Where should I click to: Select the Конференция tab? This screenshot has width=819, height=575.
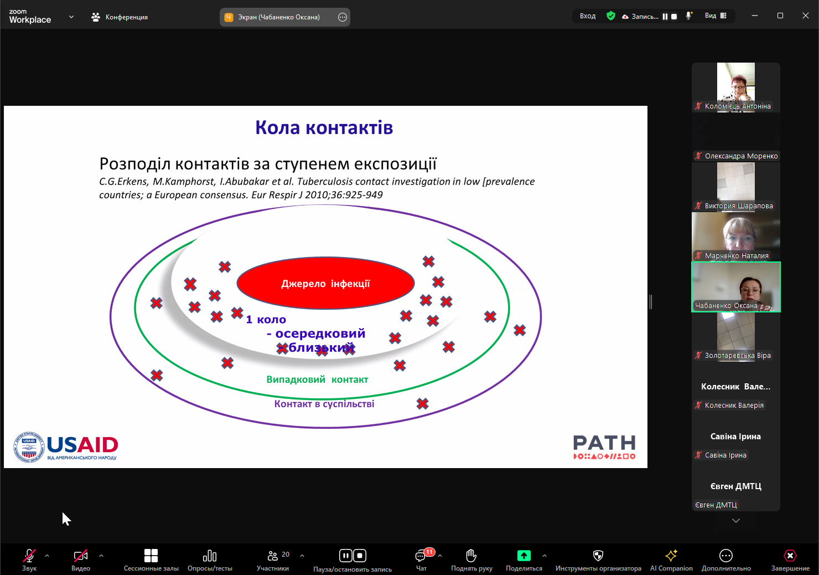click(120, 17)
